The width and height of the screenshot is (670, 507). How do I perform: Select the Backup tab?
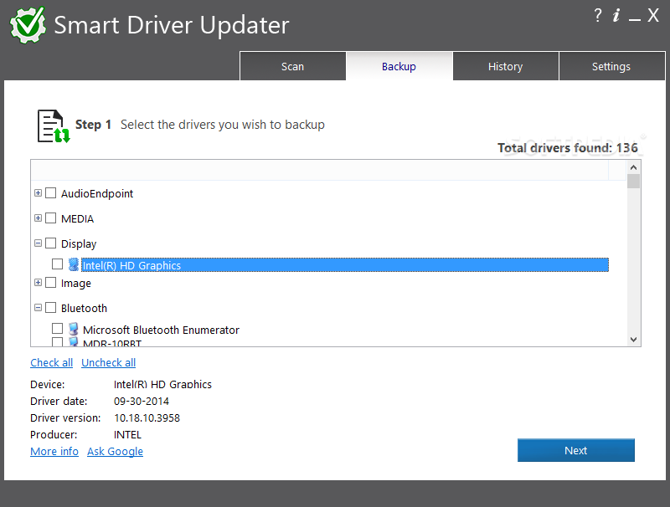point(399,66)
